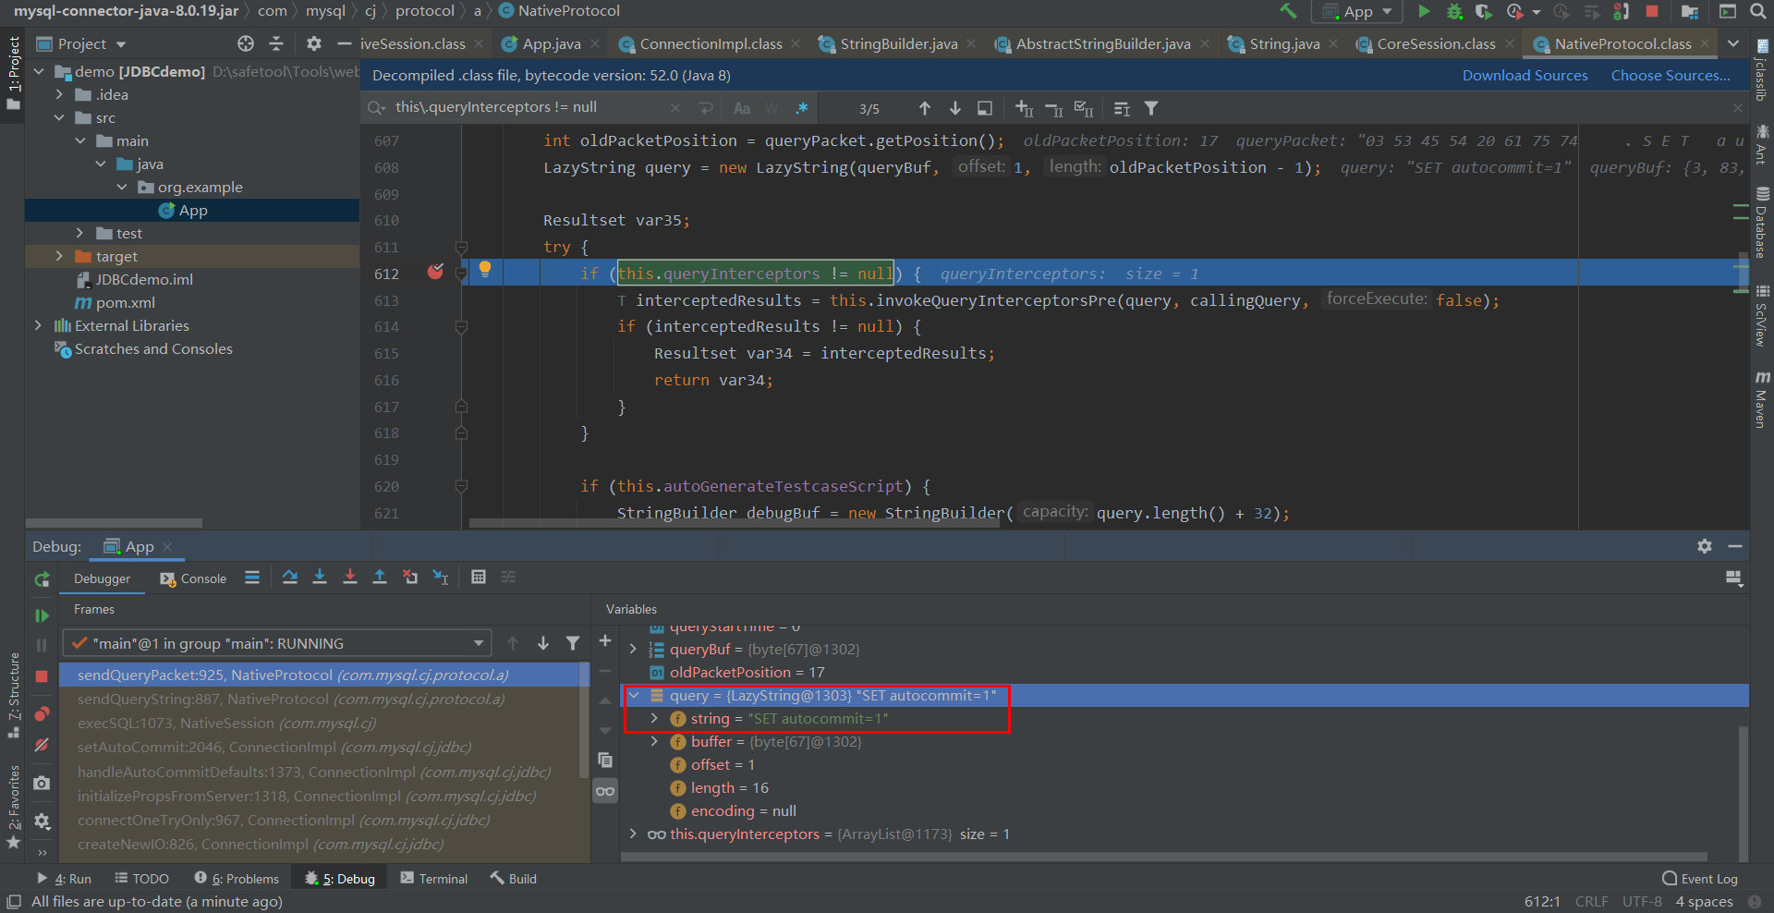This screenshot has width=1774, height=913.
Task: Open View Breakpoints in debug sidebar
Action: click(x=42, y=714)
